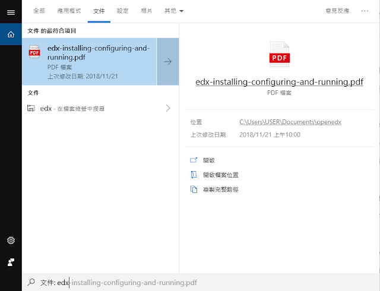Open the 其他 dropdown filter
The image size is (380, 291).
coord(174,11)
